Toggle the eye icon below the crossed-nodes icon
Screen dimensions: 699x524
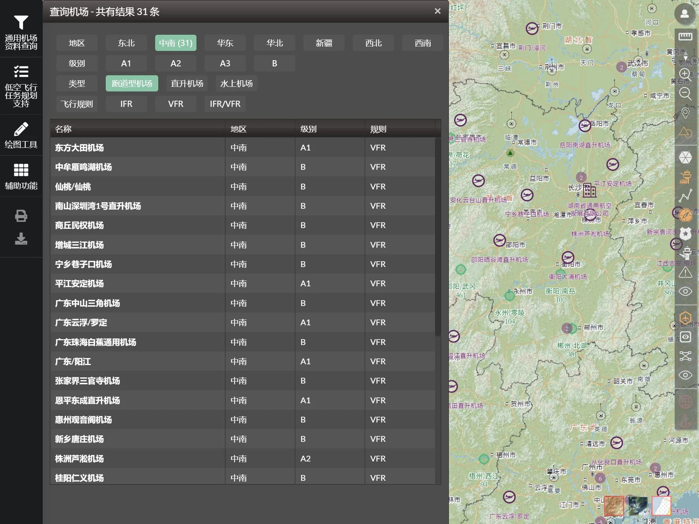685,375
